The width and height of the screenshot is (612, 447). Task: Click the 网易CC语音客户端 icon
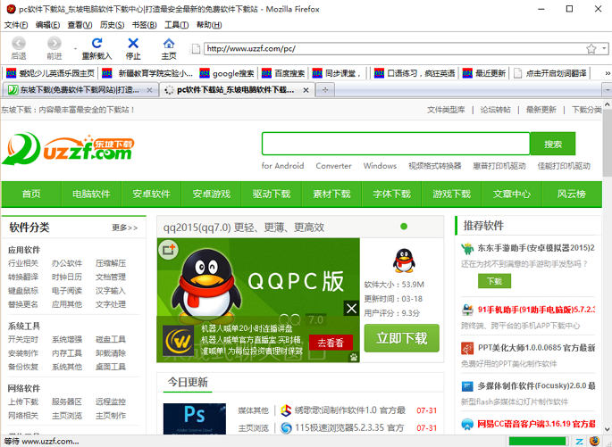coord(467,424)
